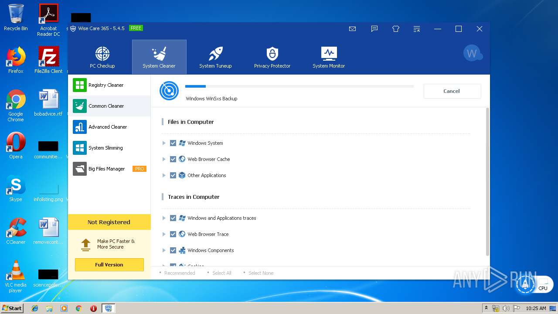Open Big Files Manager
Viewport: 558px width, 314px height.
109,169
